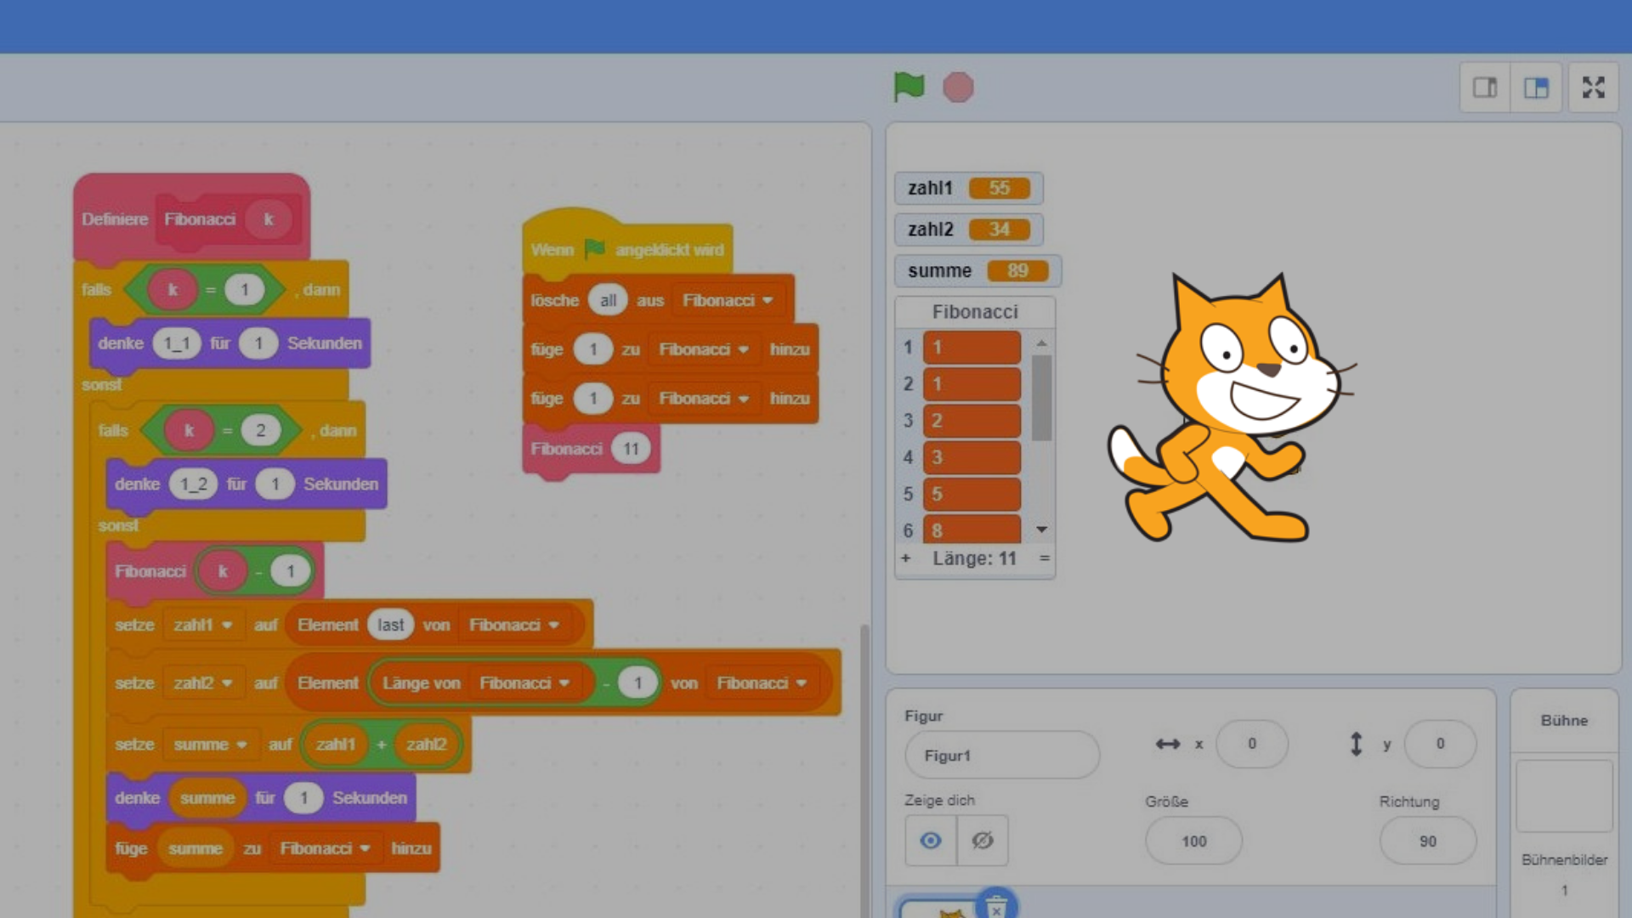
Task: Select Fibonacci list item 1
Action: pyautogui.click(x=972, y=347)
